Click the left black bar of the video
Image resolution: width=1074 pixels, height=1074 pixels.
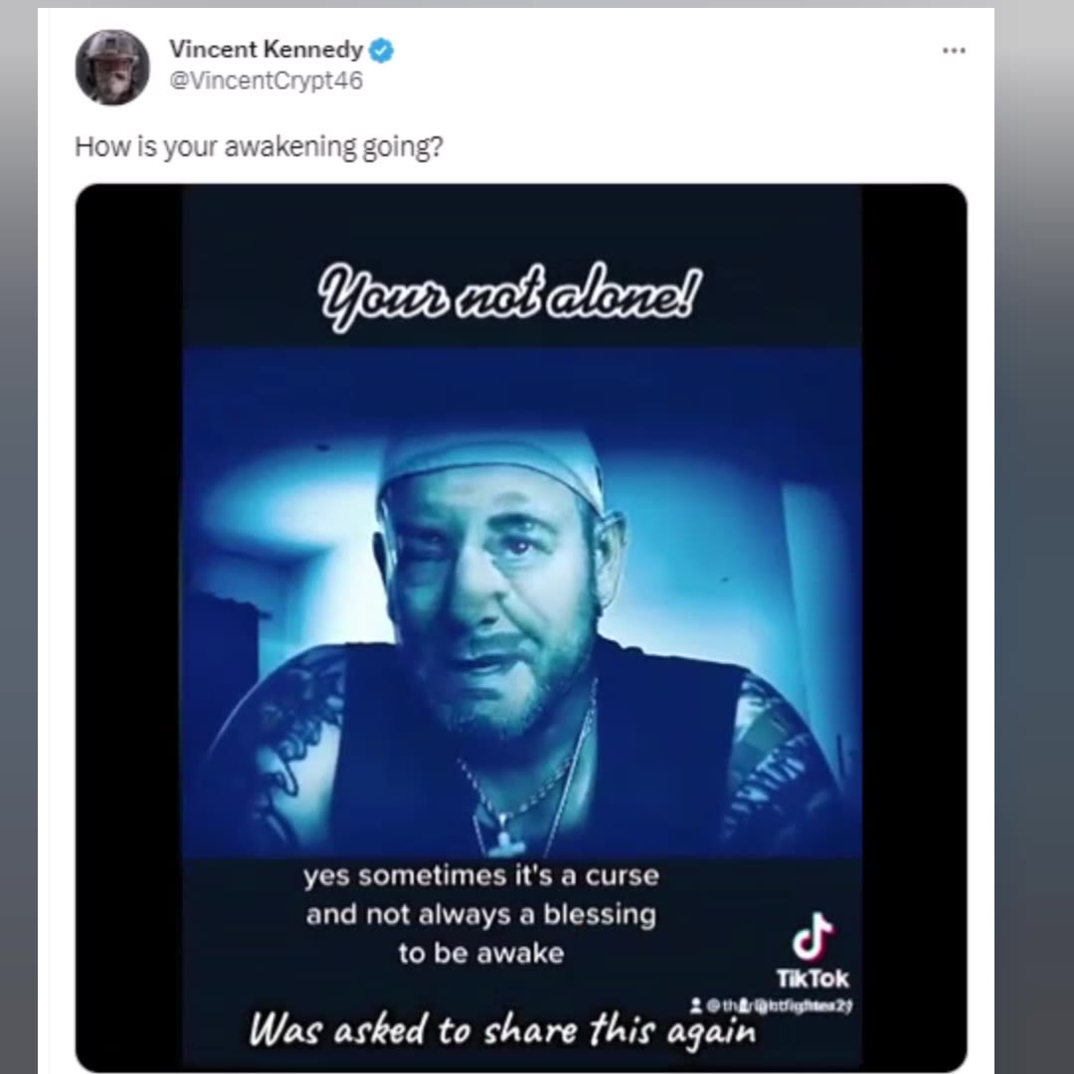point(128,626)
